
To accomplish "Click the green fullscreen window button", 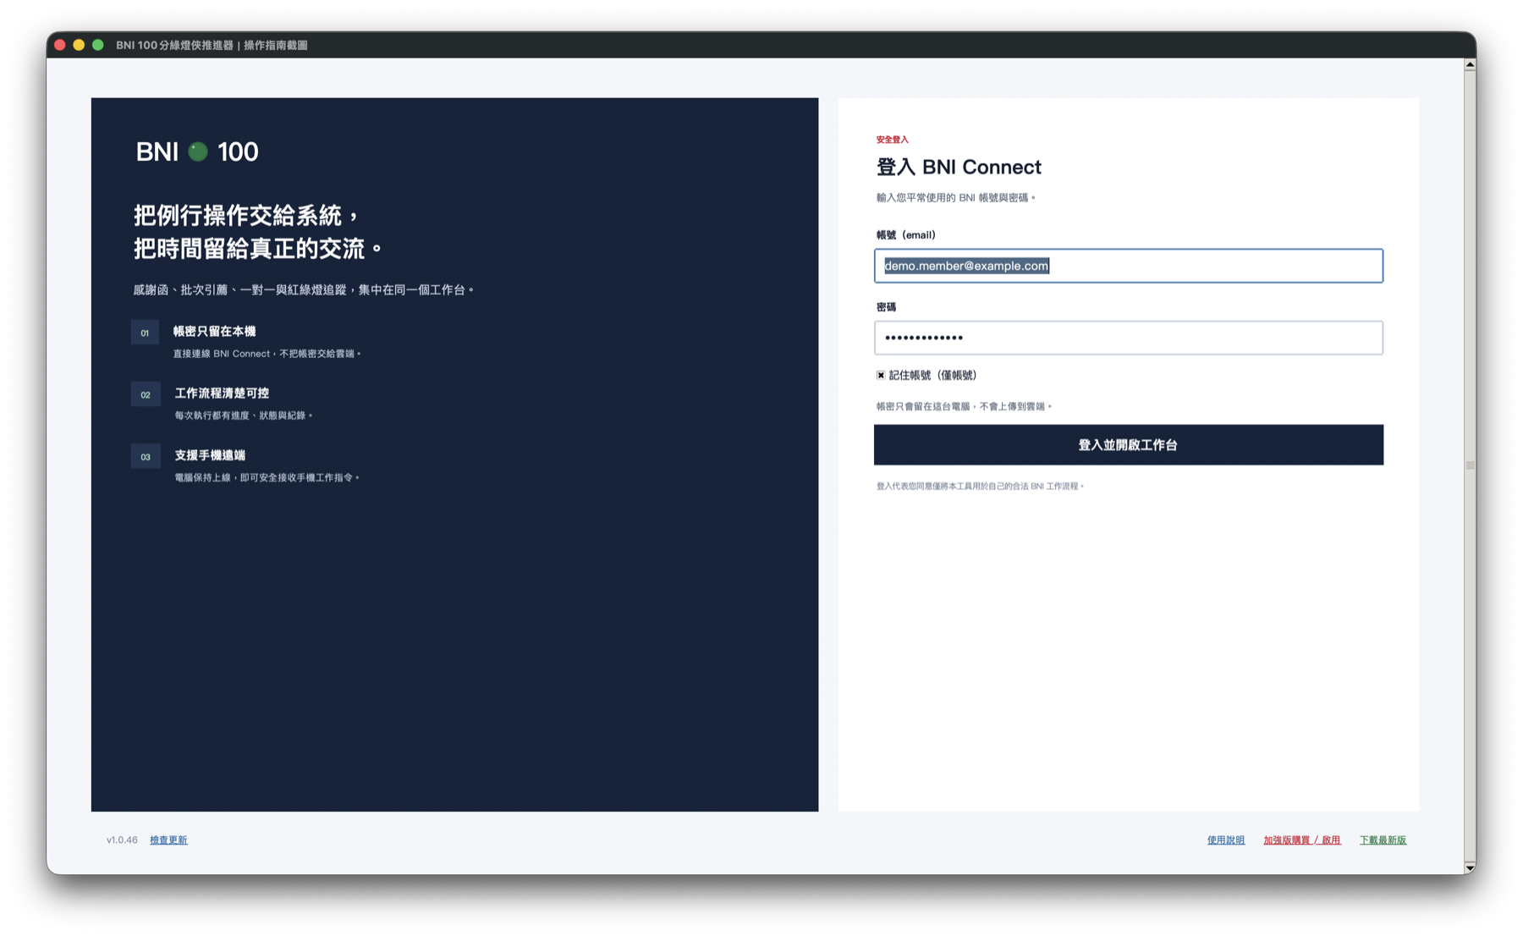I will pos(98,45).
